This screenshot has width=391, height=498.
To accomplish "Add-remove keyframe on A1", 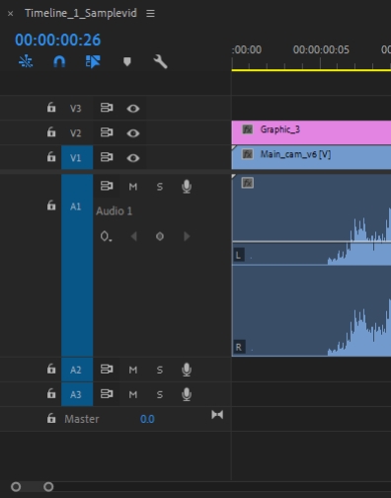I will point(160,236).
